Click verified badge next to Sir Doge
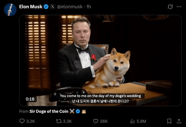This screenshot has width=186, height=127. [78, 111]
